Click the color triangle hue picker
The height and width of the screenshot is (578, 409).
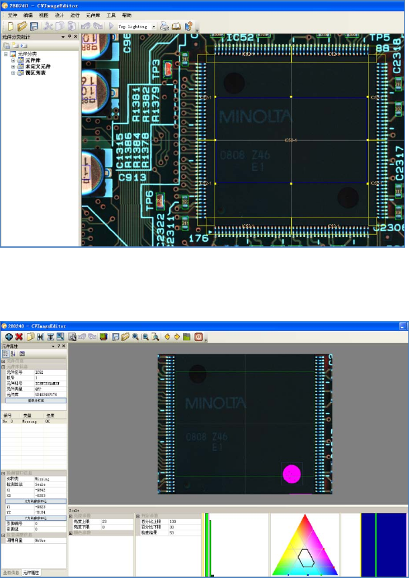click(305, 544)
